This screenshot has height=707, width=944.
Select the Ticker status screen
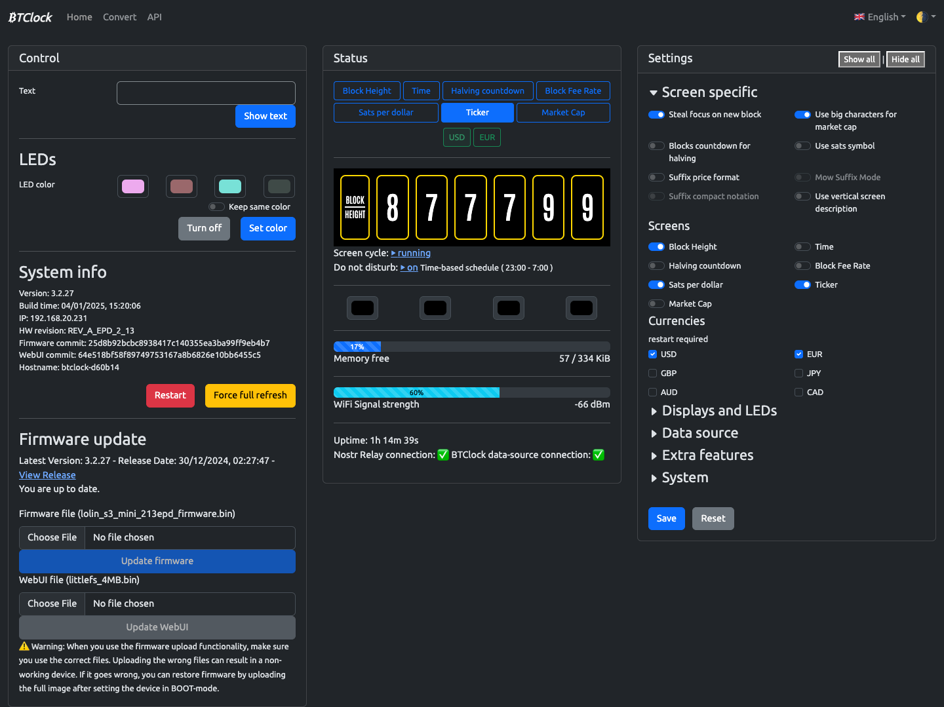(x=477, y=113)
